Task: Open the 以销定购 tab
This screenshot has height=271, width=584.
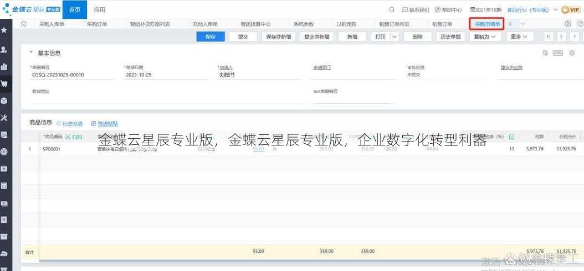Action: click(346, 24)
